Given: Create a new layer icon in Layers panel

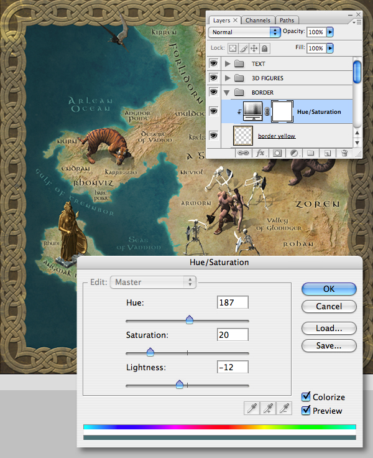Looking at the screenshot, I should [x=328, y=153].
